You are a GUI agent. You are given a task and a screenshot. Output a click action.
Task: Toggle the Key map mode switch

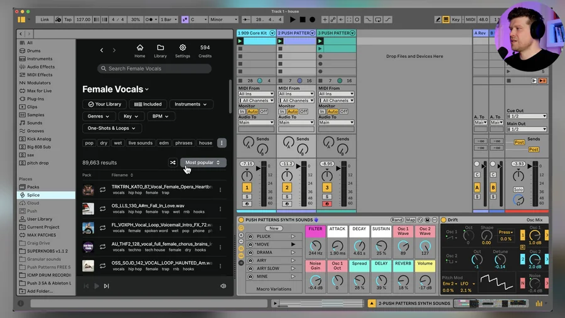pos(456,19)
